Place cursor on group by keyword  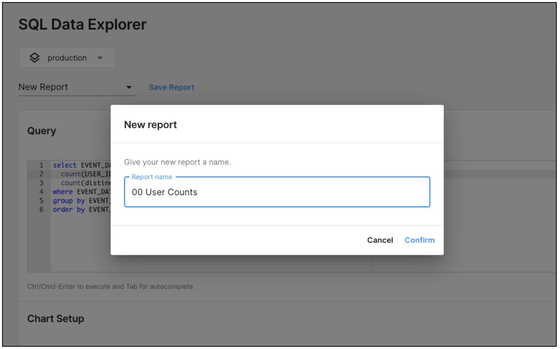(x=69, y=201)
